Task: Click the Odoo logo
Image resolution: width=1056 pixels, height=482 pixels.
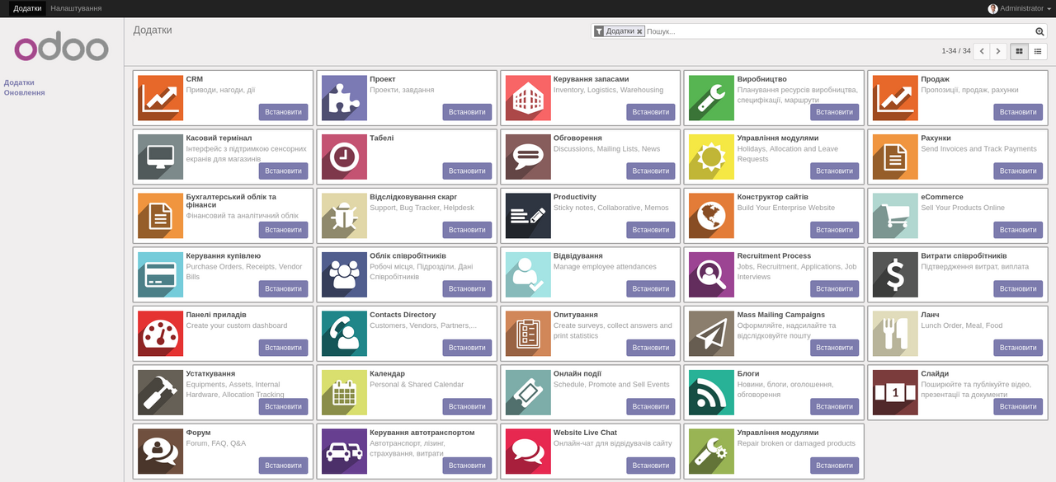Action: tap(61, 46)
